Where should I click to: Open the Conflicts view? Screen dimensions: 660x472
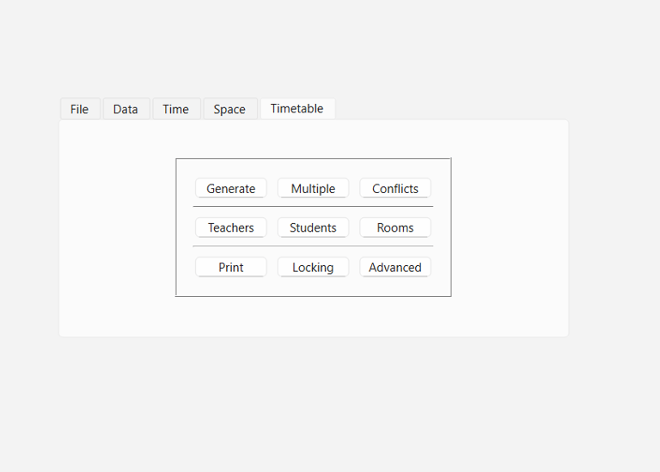[395, 189]
